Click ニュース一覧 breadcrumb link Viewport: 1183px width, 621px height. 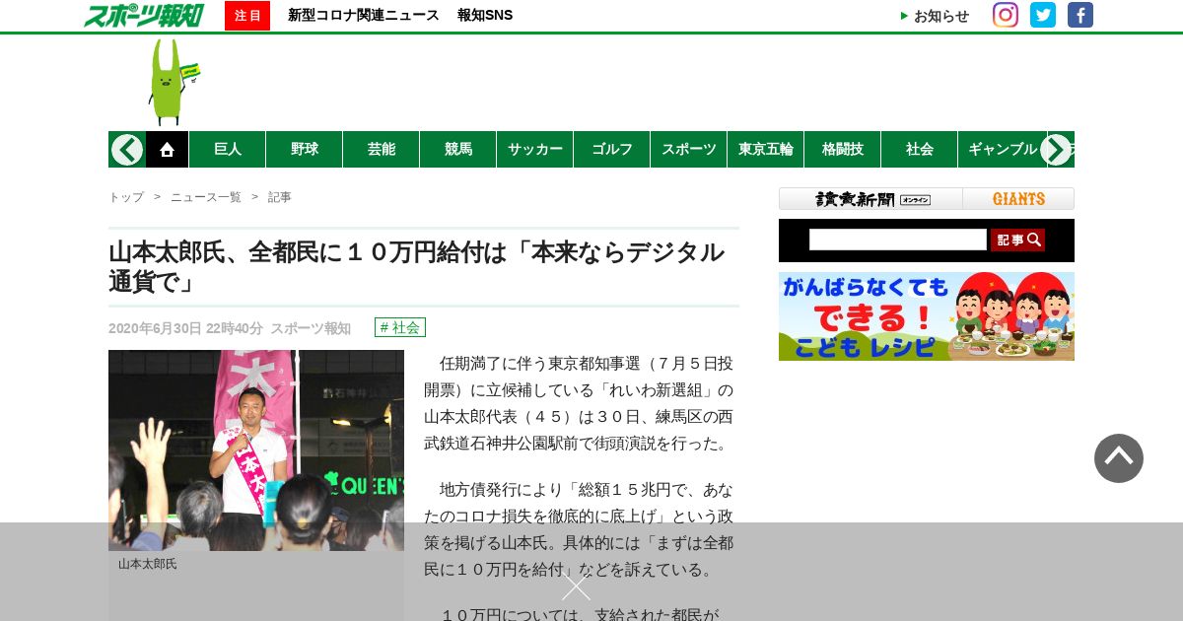click(206, 197)
